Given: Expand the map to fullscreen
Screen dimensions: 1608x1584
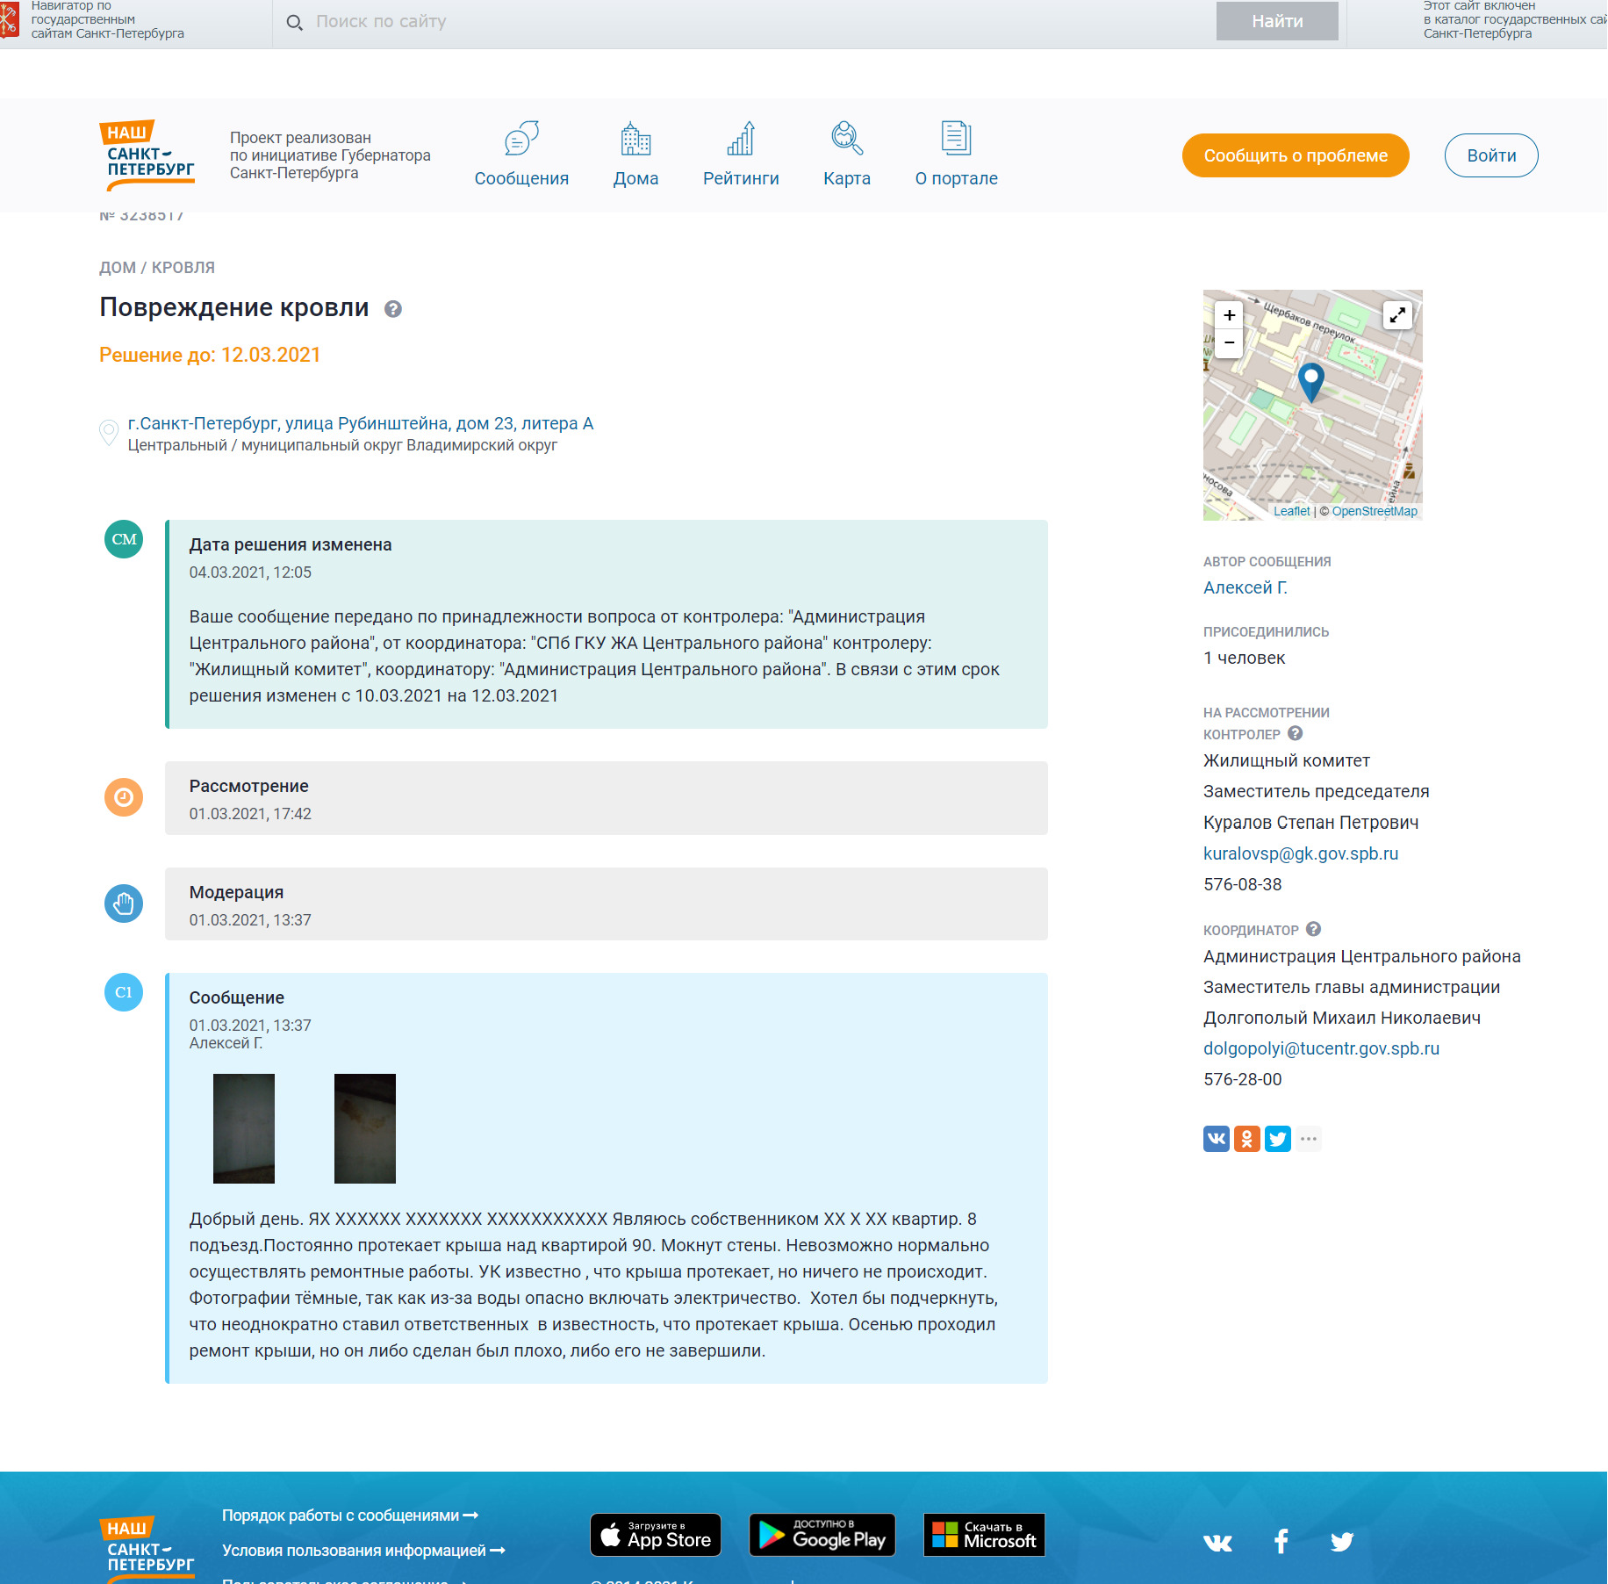Looking at the screenshot, I should (1397, 314).
